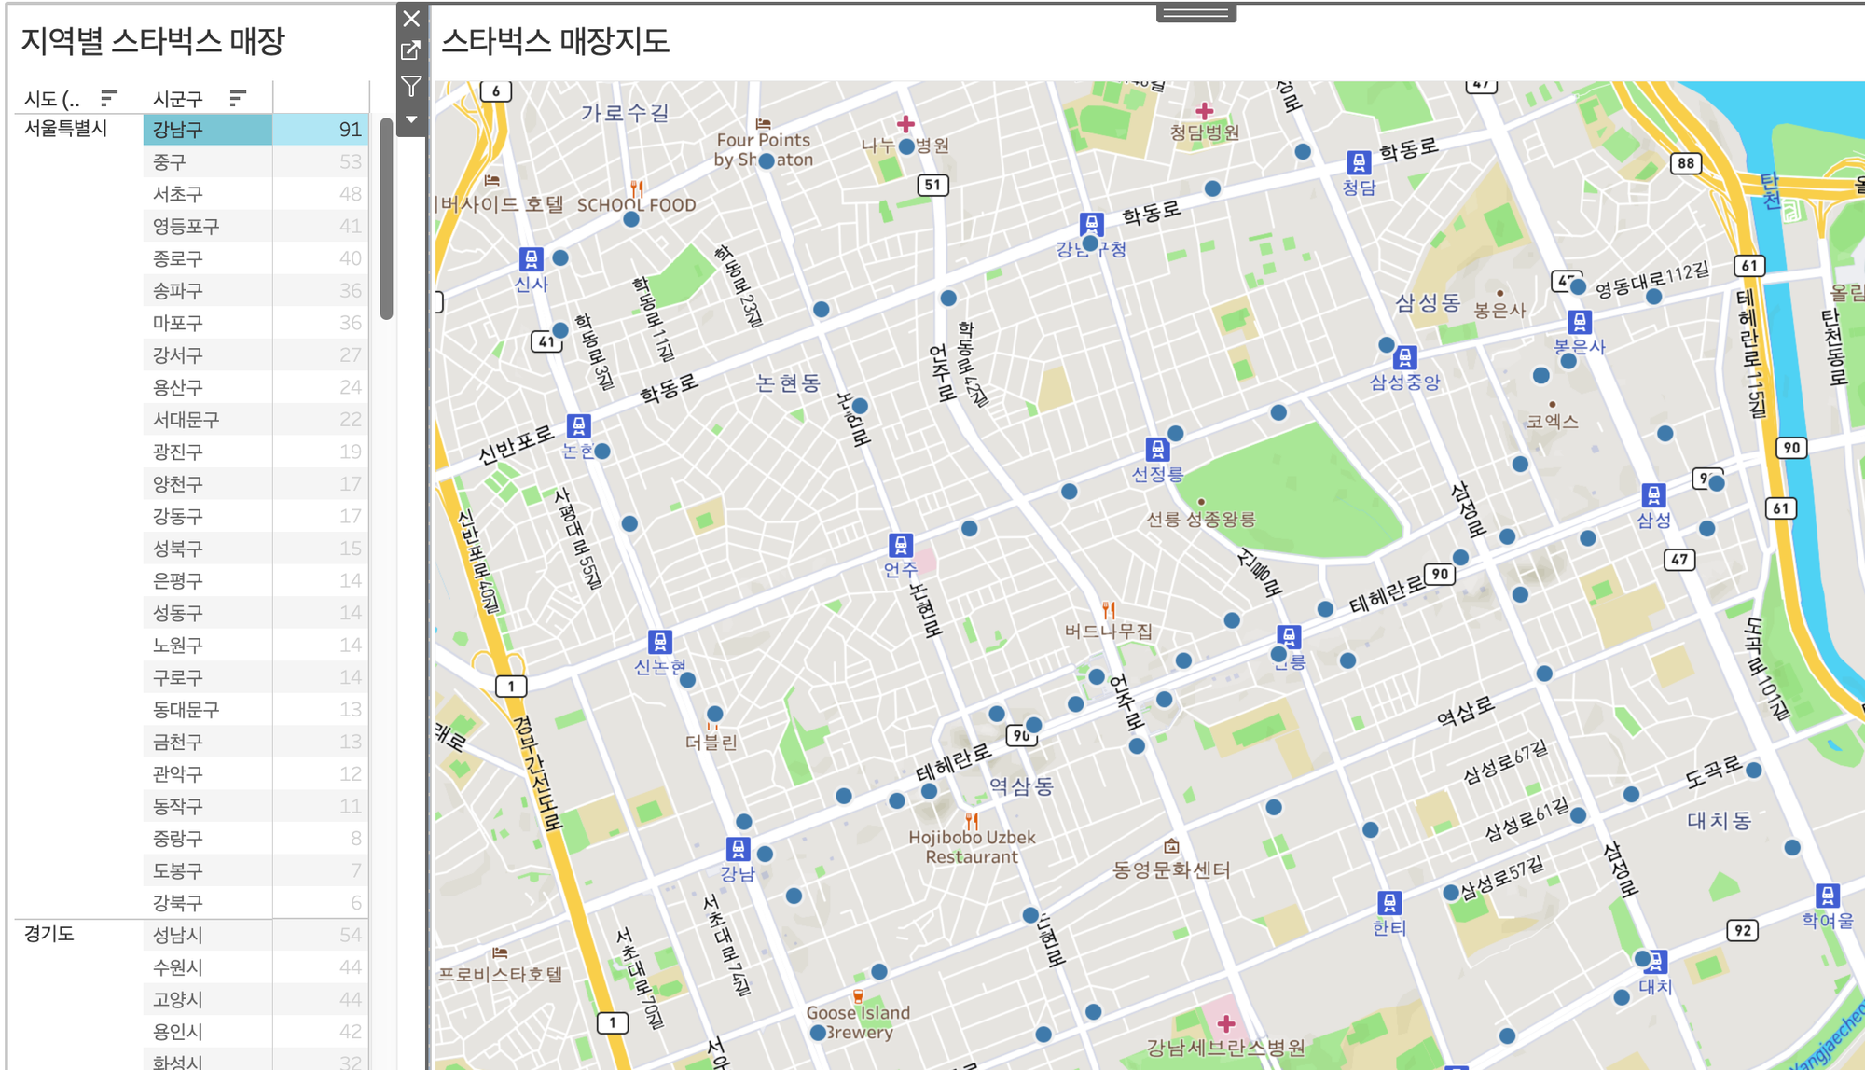Click the 신논현 subway station icon

tap(660, 642)
